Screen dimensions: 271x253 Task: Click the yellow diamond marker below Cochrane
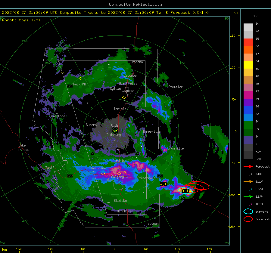(x=103, y=174)
